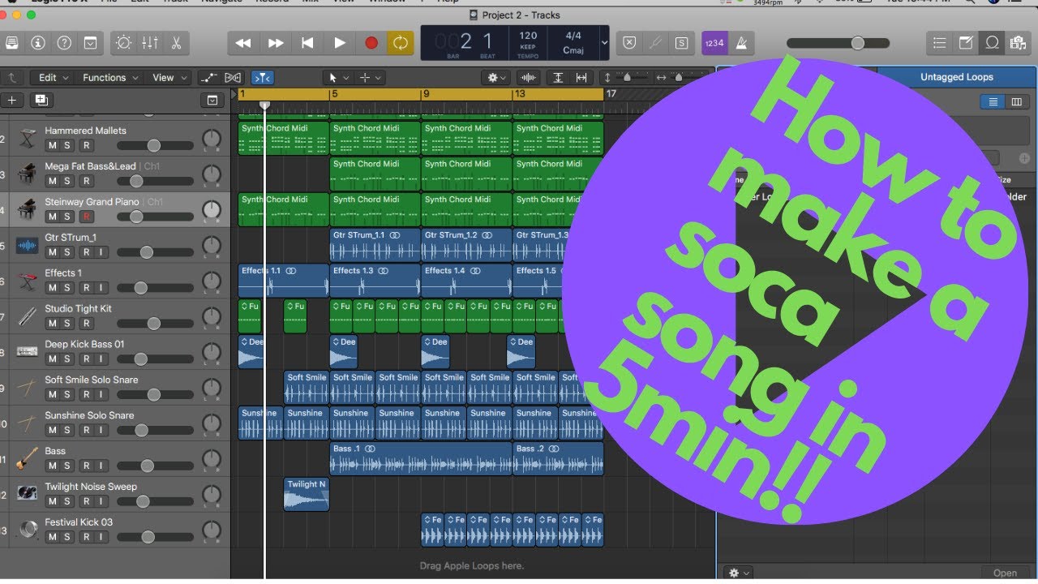Open the global tracks toggle

tap(212, 101)
